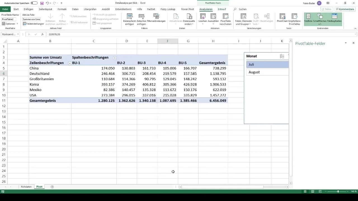Screen dimensions: 358x201
Task: Toggle the Automatisches Speichern switch
Action: 34,3
